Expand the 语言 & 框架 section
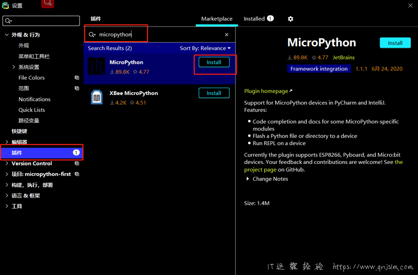 7,196
